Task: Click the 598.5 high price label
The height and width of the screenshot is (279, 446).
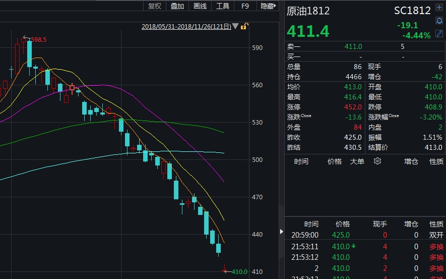Action: [x=38, y=40]
